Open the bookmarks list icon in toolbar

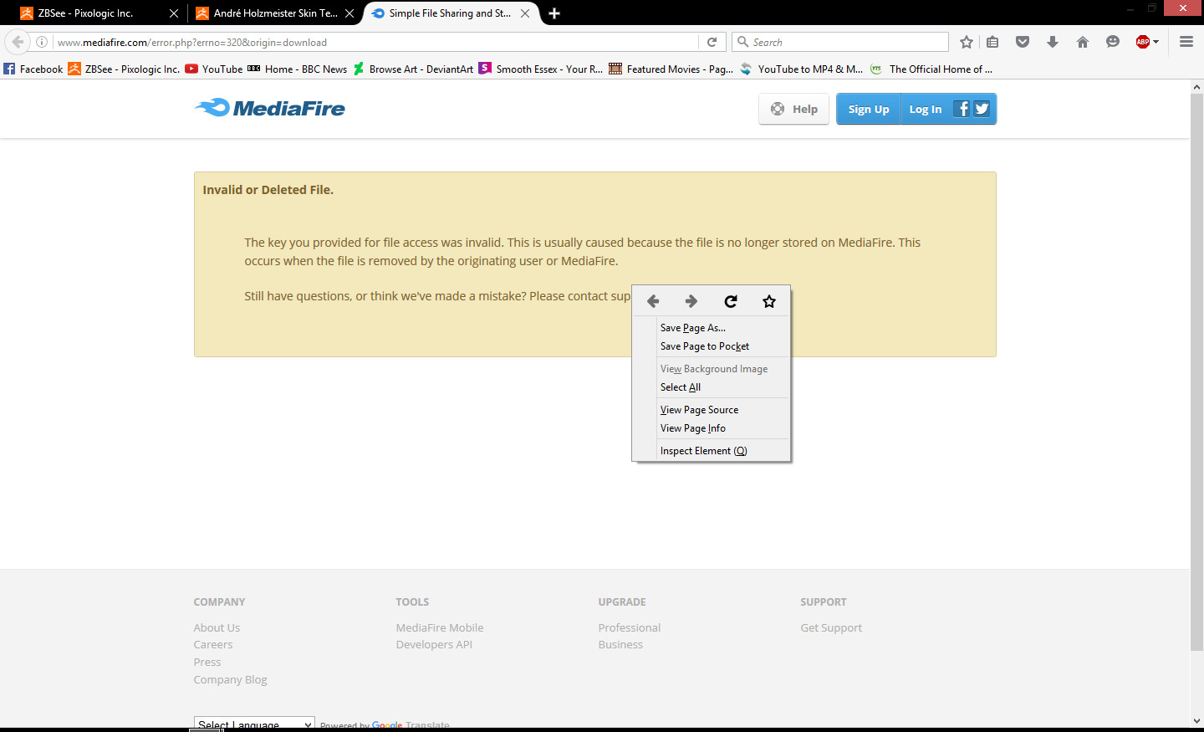(x=992, y=42)
